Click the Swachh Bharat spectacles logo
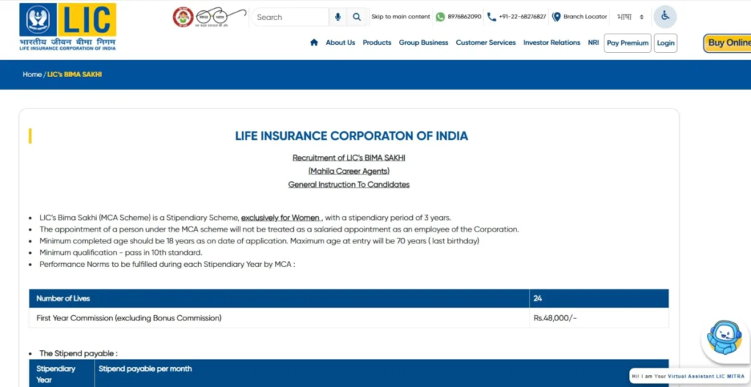This screenshot has width=751, height=387. coord(220,18)
